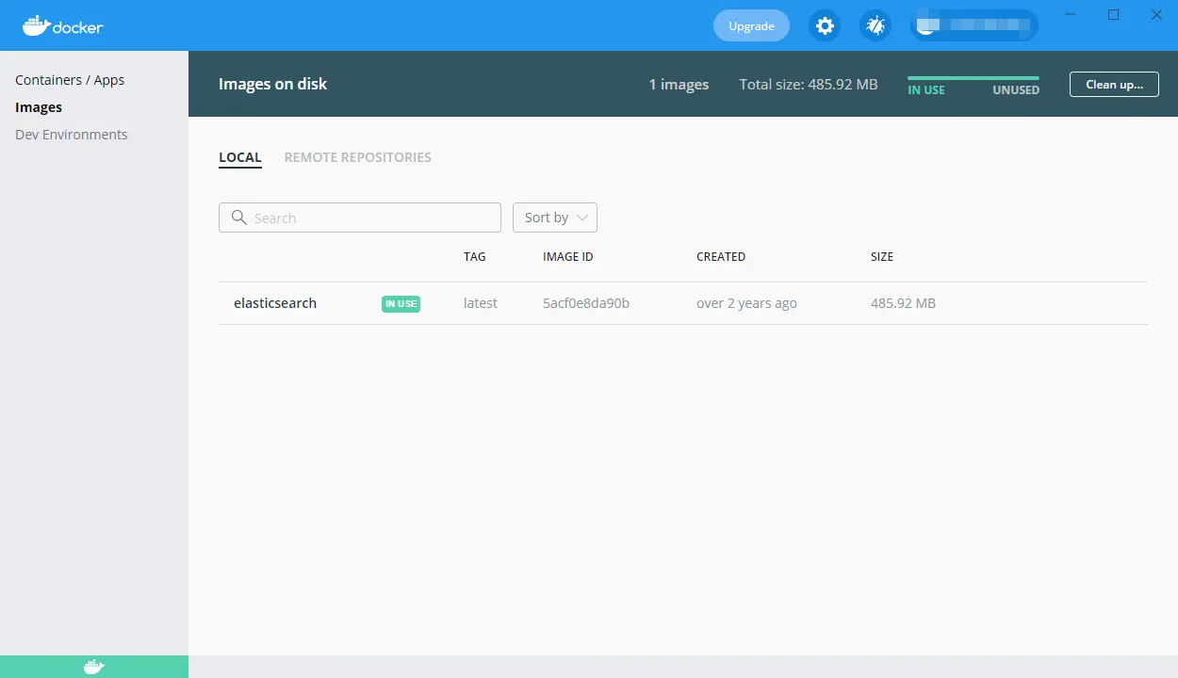Viewport: 1178px width, 678px height.
Task: Click the in use / unused usage bar
Action: (973, 78)
